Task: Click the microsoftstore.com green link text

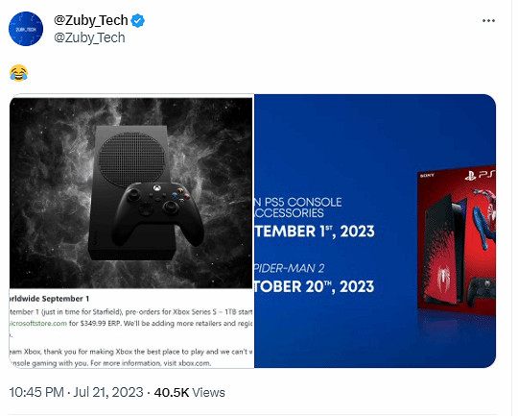Action: [x=38, y=324]
